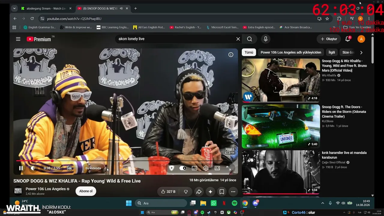Switch to theater mode
Screen dimensions: 384x216
217,168
